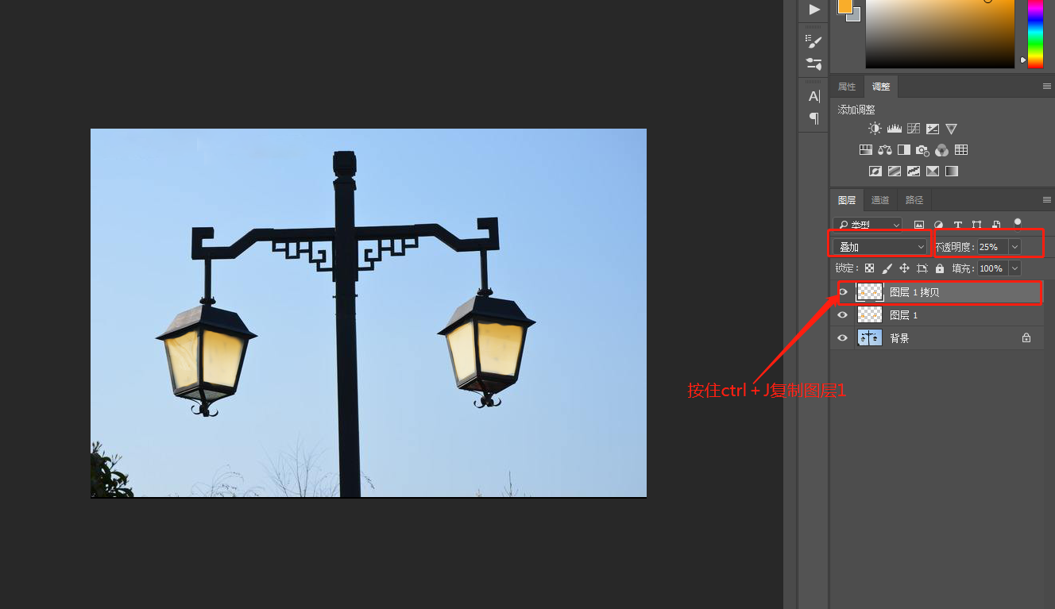Add an Exposure adjustment

(933, 129)
